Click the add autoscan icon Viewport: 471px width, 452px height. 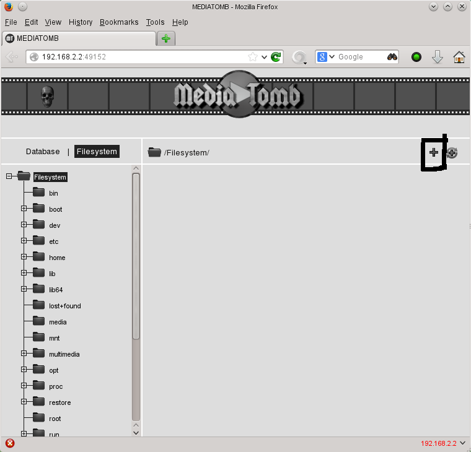click(x=452, y=153)
